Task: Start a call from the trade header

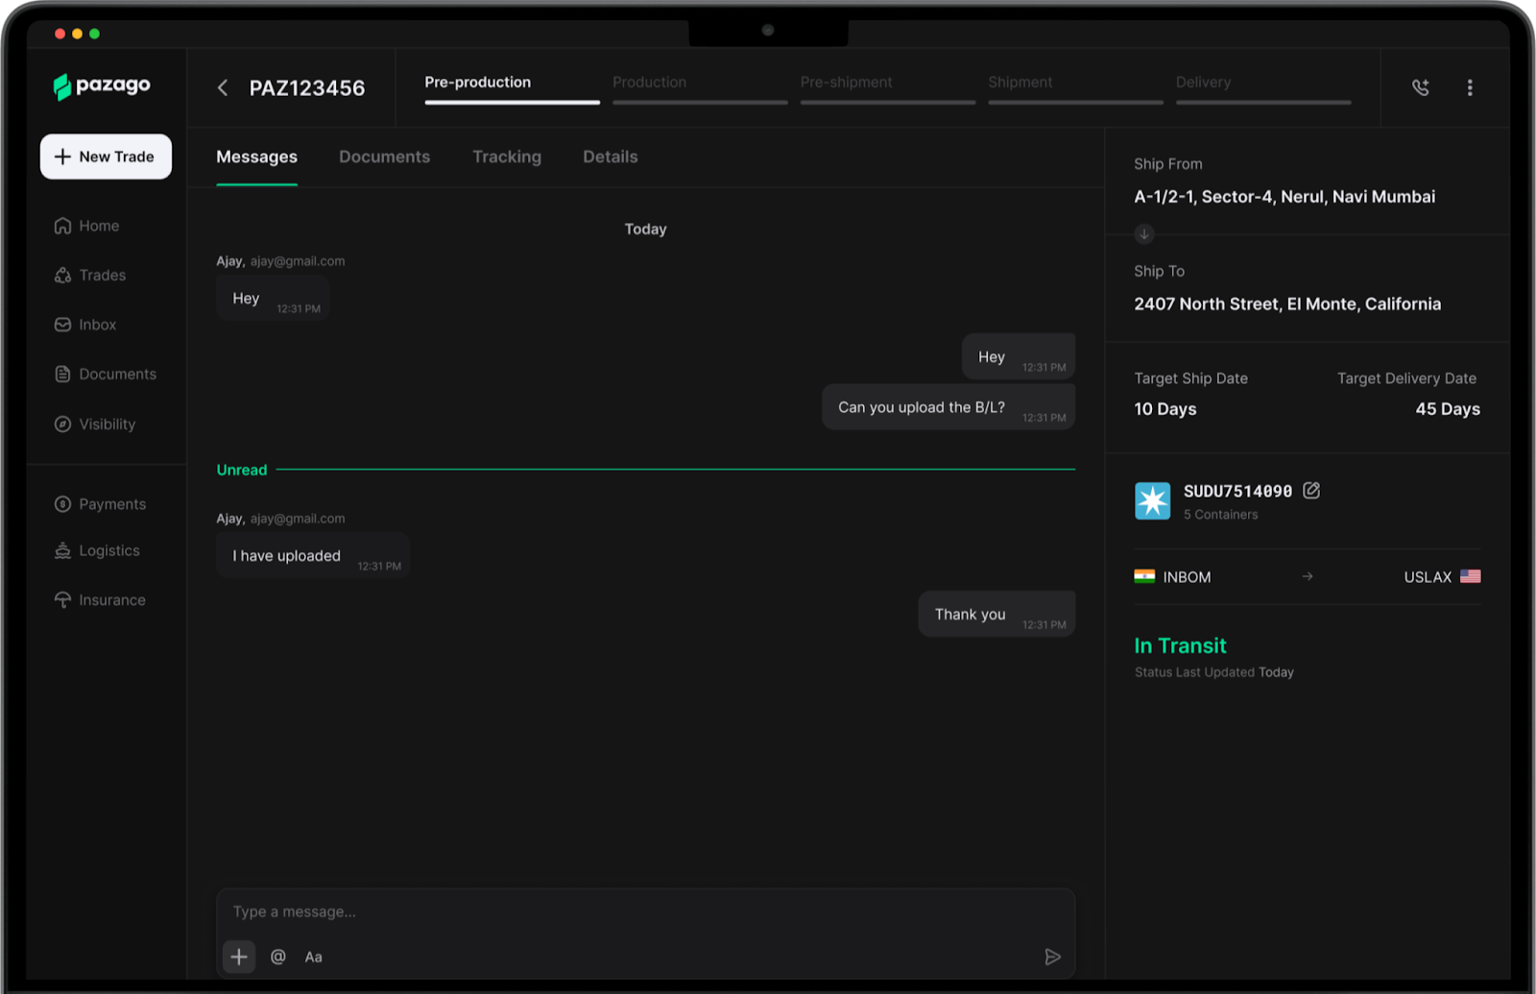Action: pyautogui.click(x=1421, y=87)
